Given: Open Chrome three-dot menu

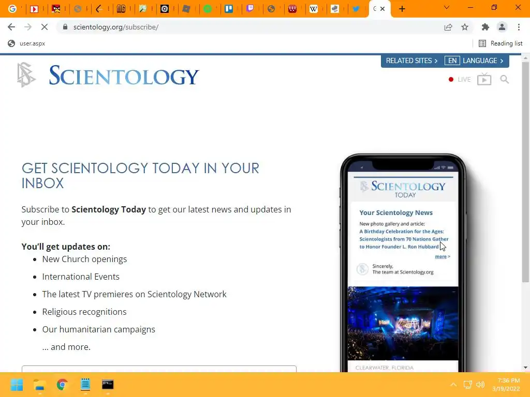Looking at the screenshot, I should [519, 27].
